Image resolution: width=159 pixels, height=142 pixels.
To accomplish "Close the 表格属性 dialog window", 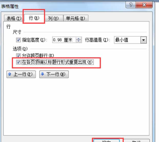I will click(144, 5).
